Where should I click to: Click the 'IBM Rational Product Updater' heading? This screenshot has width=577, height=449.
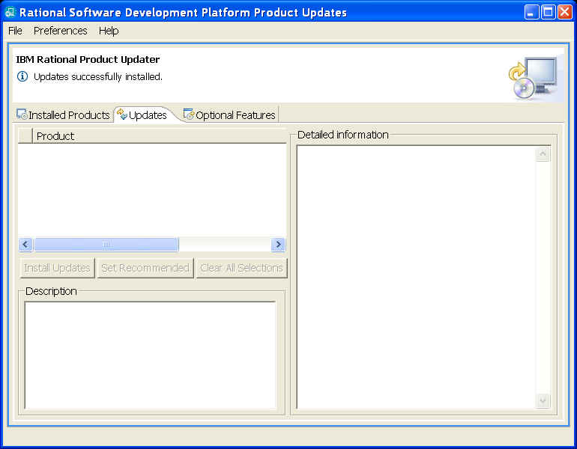coord(88,60)
